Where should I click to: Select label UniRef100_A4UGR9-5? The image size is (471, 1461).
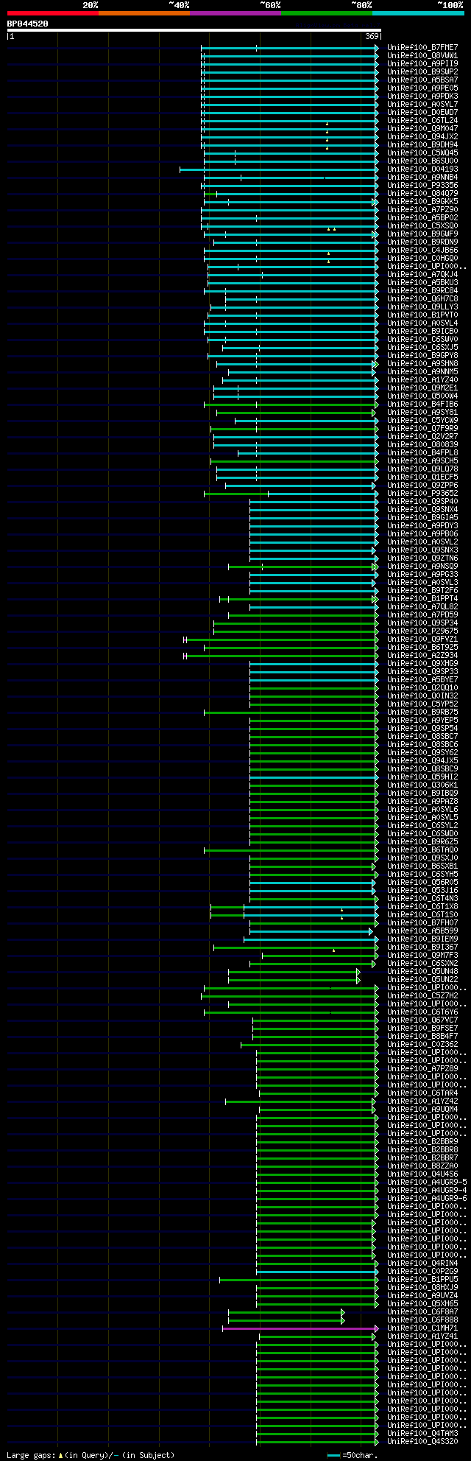(427, 1182)
